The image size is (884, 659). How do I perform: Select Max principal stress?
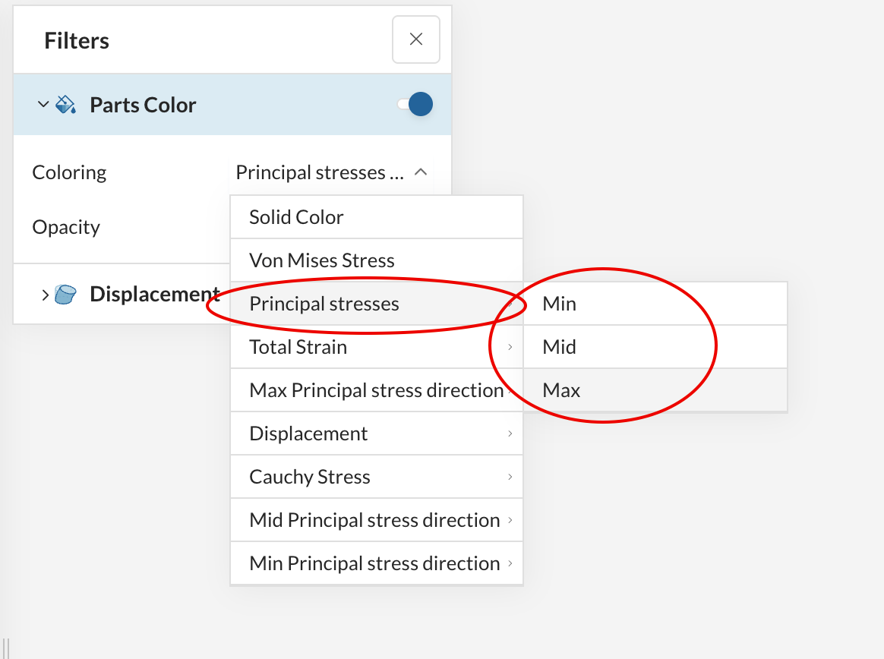click(655, 390)
